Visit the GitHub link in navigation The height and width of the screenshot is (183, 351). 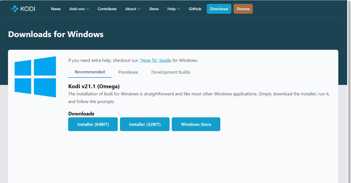tap(195, 9)
